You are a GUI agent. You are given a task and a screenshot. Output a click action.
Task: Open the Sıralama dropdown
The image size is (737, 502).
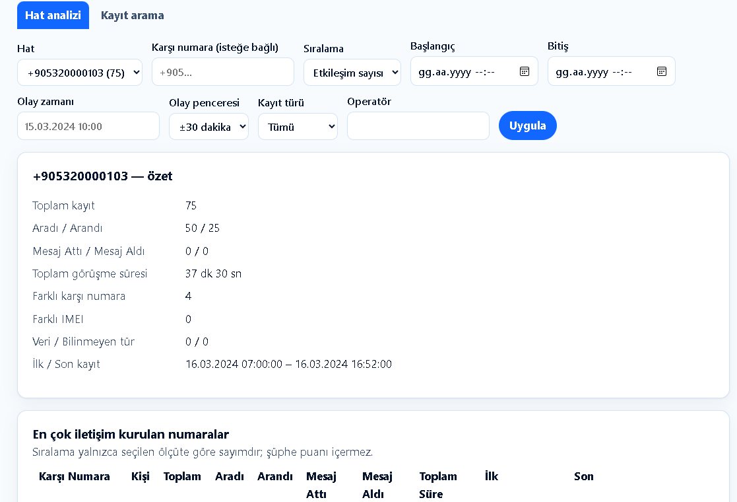pos(352,73)
